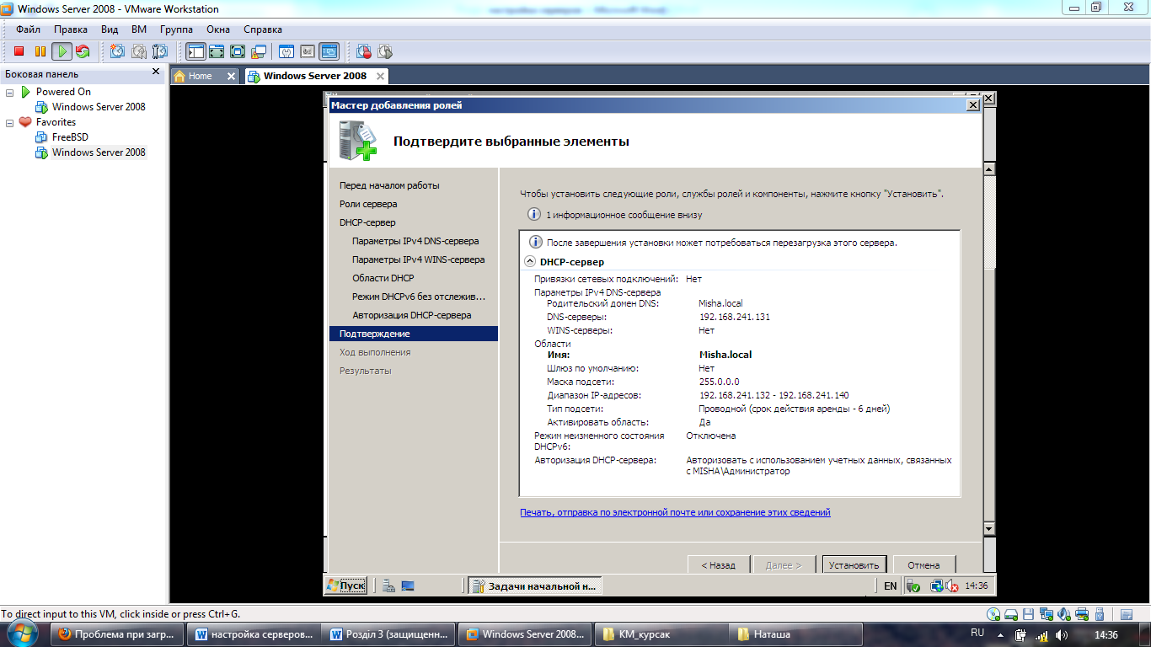The height and width of the screenshot is (647, 1151).
Task: Take a snapshot with the toolbar icon
Action: 117,51
